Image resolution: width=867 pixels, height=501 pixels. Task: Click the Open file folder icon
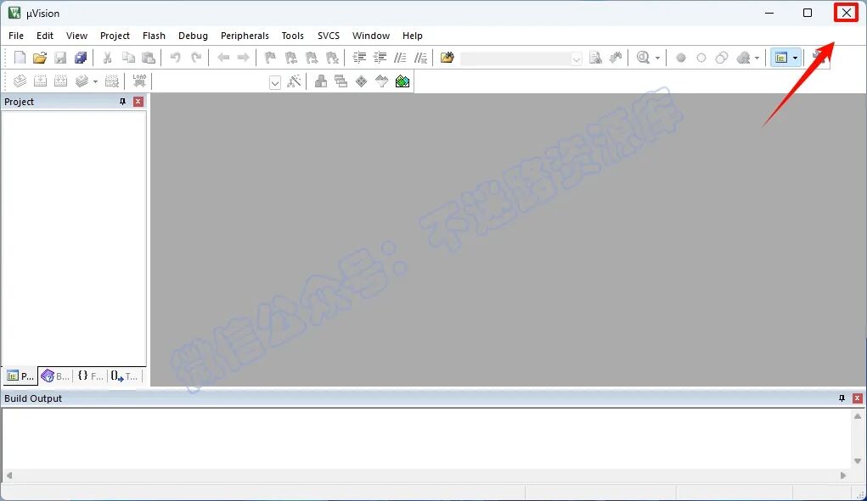pos(40,58)
